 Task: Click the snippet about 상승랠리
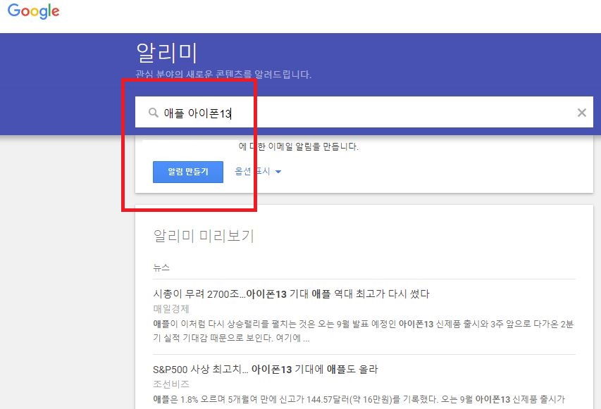(x=364, y=331)
